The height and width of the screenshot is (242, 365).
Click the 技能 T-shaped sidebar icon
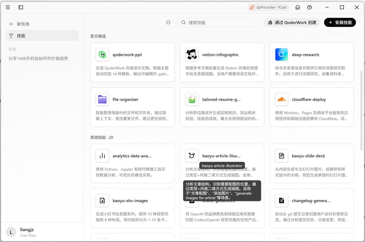click(11, 36)
